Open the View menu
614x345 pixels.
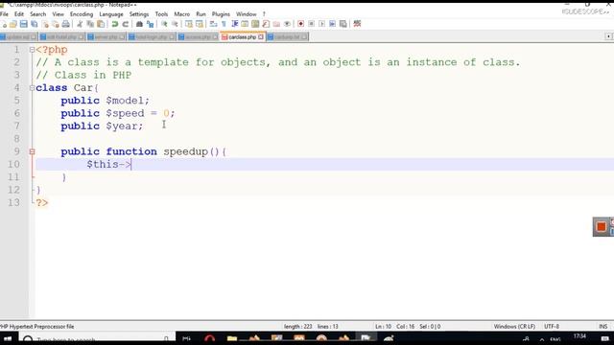tap(58, 14)
